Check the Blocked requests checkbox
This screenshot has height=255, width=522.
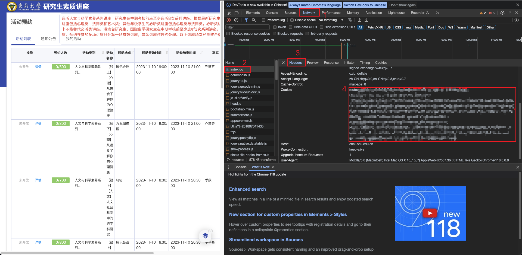pyautogui.click(x=274, y=34)
